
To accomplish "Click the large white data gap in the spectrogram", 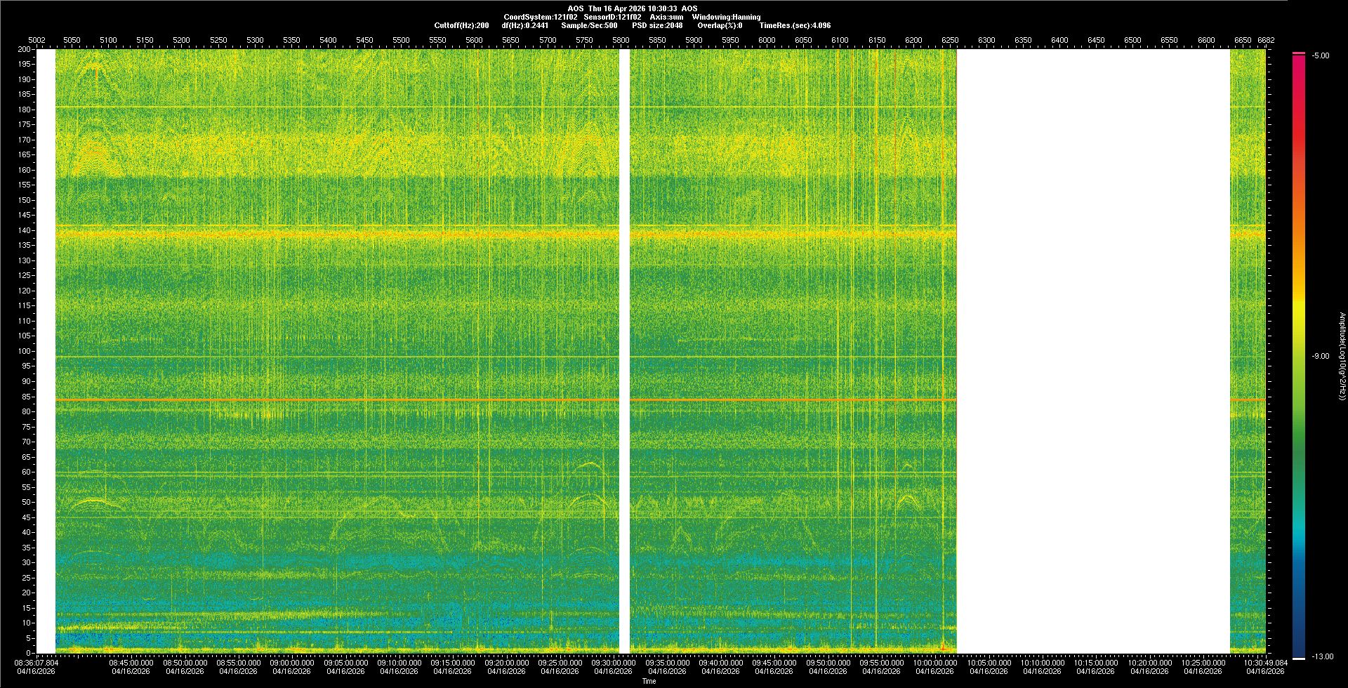I will click(x=1093, y=351).
